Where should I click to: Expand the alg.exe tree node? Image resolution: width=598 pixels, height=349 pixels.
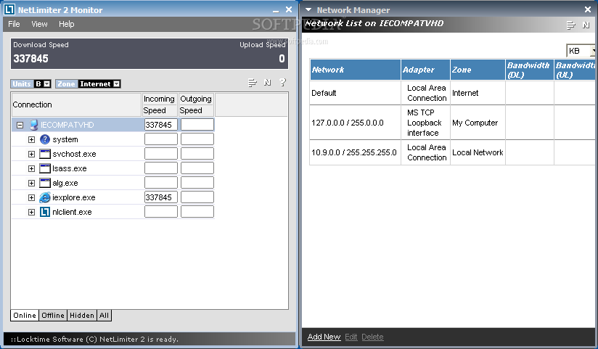click(x=31, y=183)
